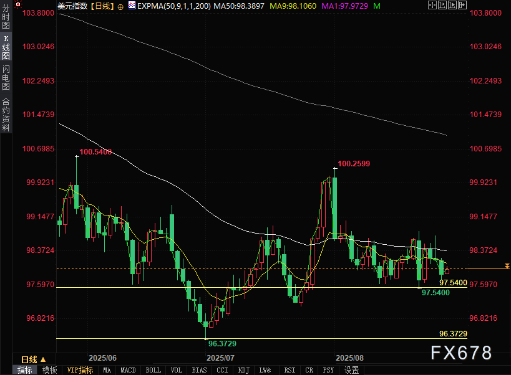The height and width of the screenshot is (375, 511).
Task: Select the K线图 sidebar view
Action: coord(6,47)
